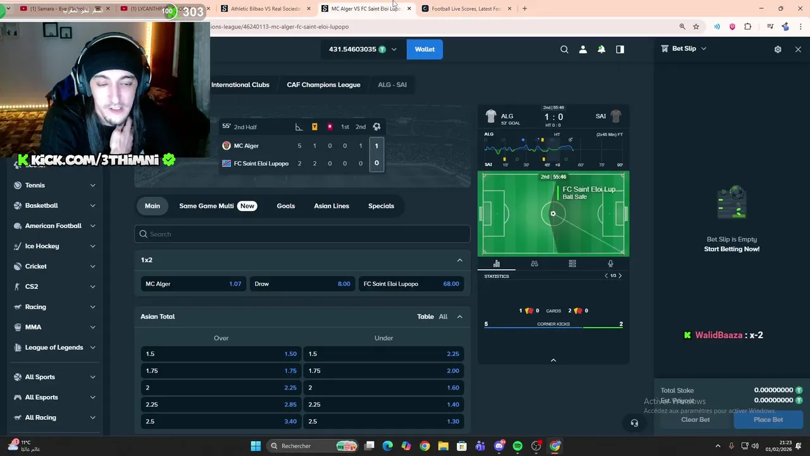Open File Explorer from the taskbar

(443, 446)
